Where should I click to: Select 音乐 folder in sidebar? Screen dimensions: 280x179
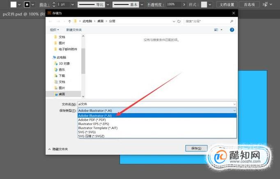60,69
